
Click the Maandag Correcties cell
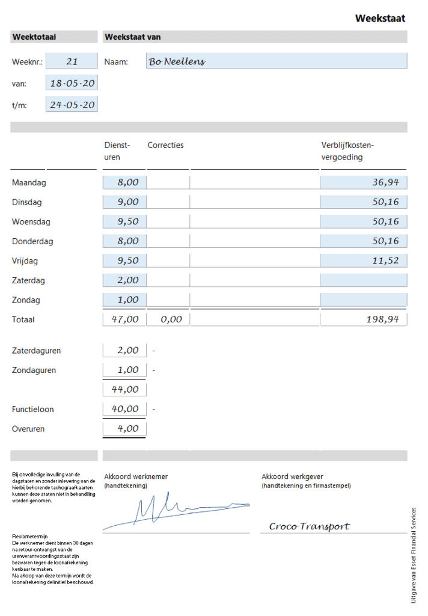pyautogui.click(x=168, y=182)
